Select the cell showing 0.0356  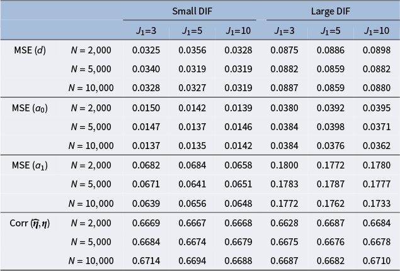(x=191, y=50)
